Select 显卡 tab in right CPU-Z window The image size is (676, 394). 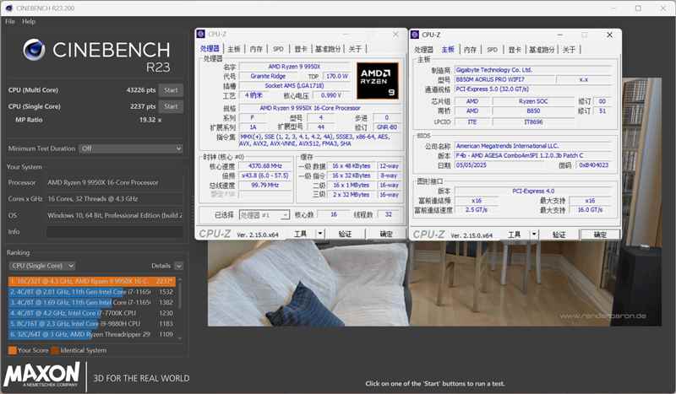[515, 50]
